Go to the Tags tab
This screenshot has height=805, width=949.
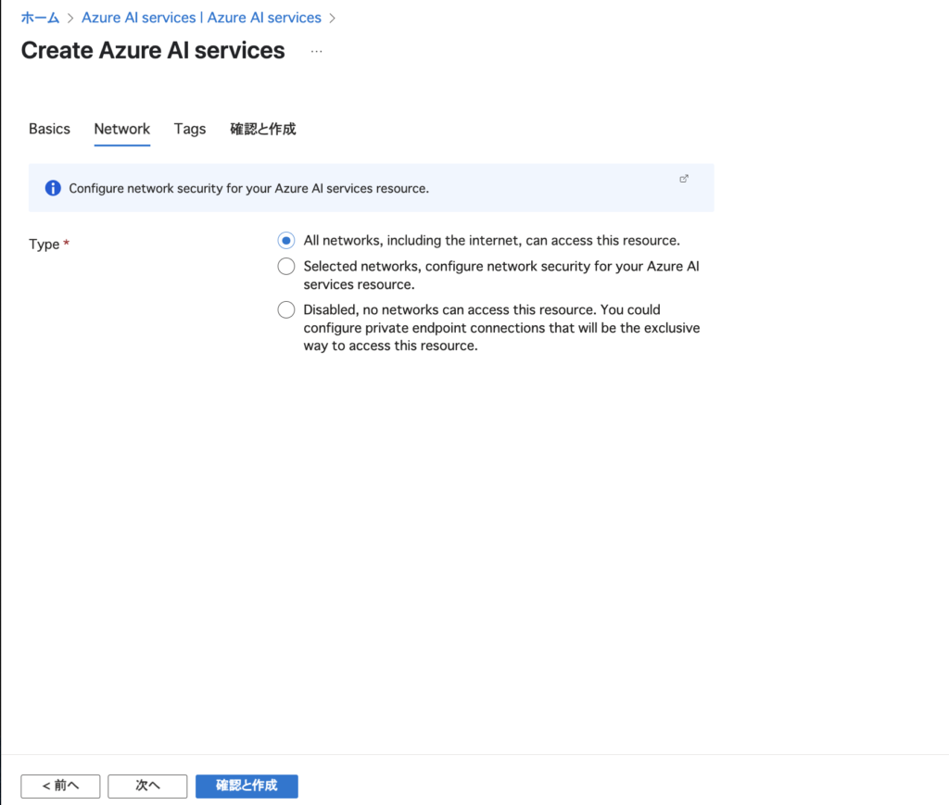[x=190, y=129]
